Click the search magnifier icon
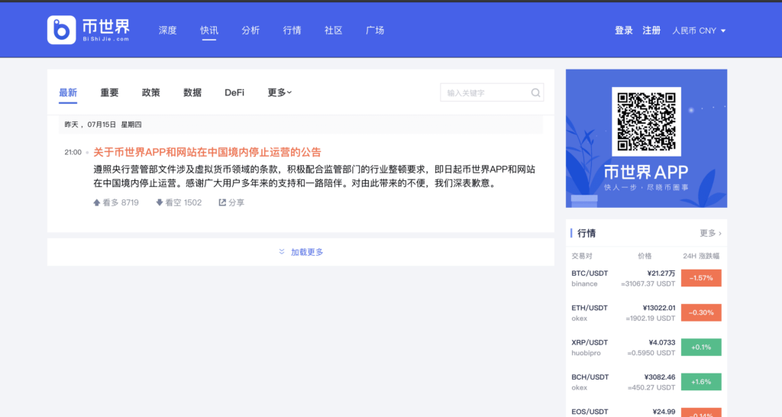The width and height of the screenshot is (782, 417). coord(535,92)
